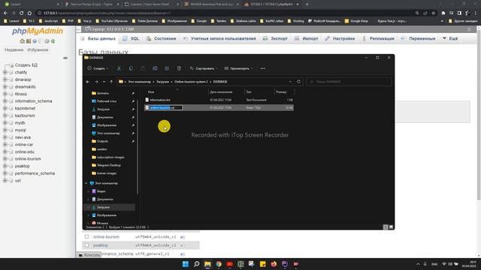Open the Ещё menu in phpMyAdmin

[450, 38]
